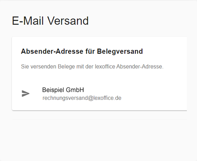The width and height of the screenshot is (197, 161).
Task: Click the Absender-Adresse für Belegversand heading
Action: (x=82, y=51)
